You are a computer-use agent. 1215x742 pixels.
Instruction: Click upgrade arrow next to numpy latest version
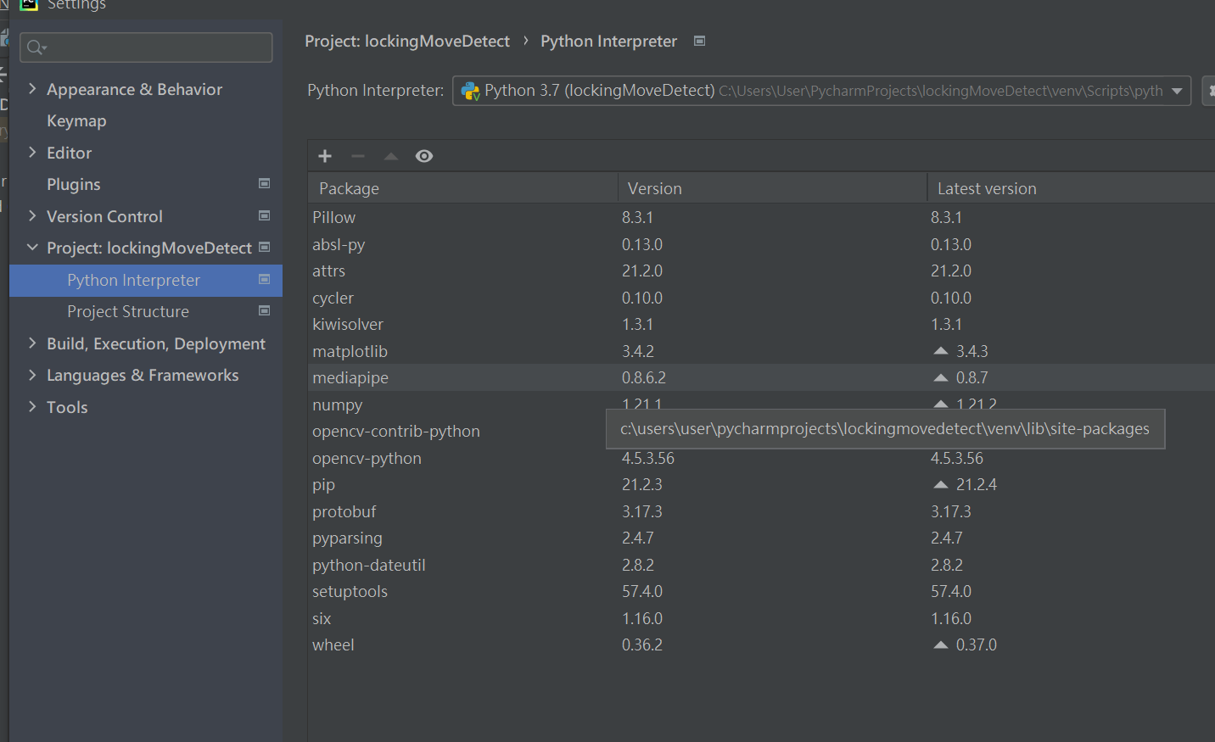941,404
